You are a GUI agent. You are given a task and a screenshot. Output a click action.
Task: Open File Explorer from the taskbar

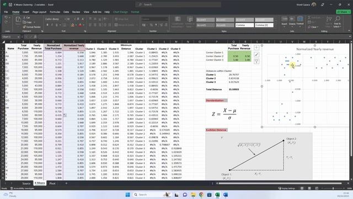point(193,195)
